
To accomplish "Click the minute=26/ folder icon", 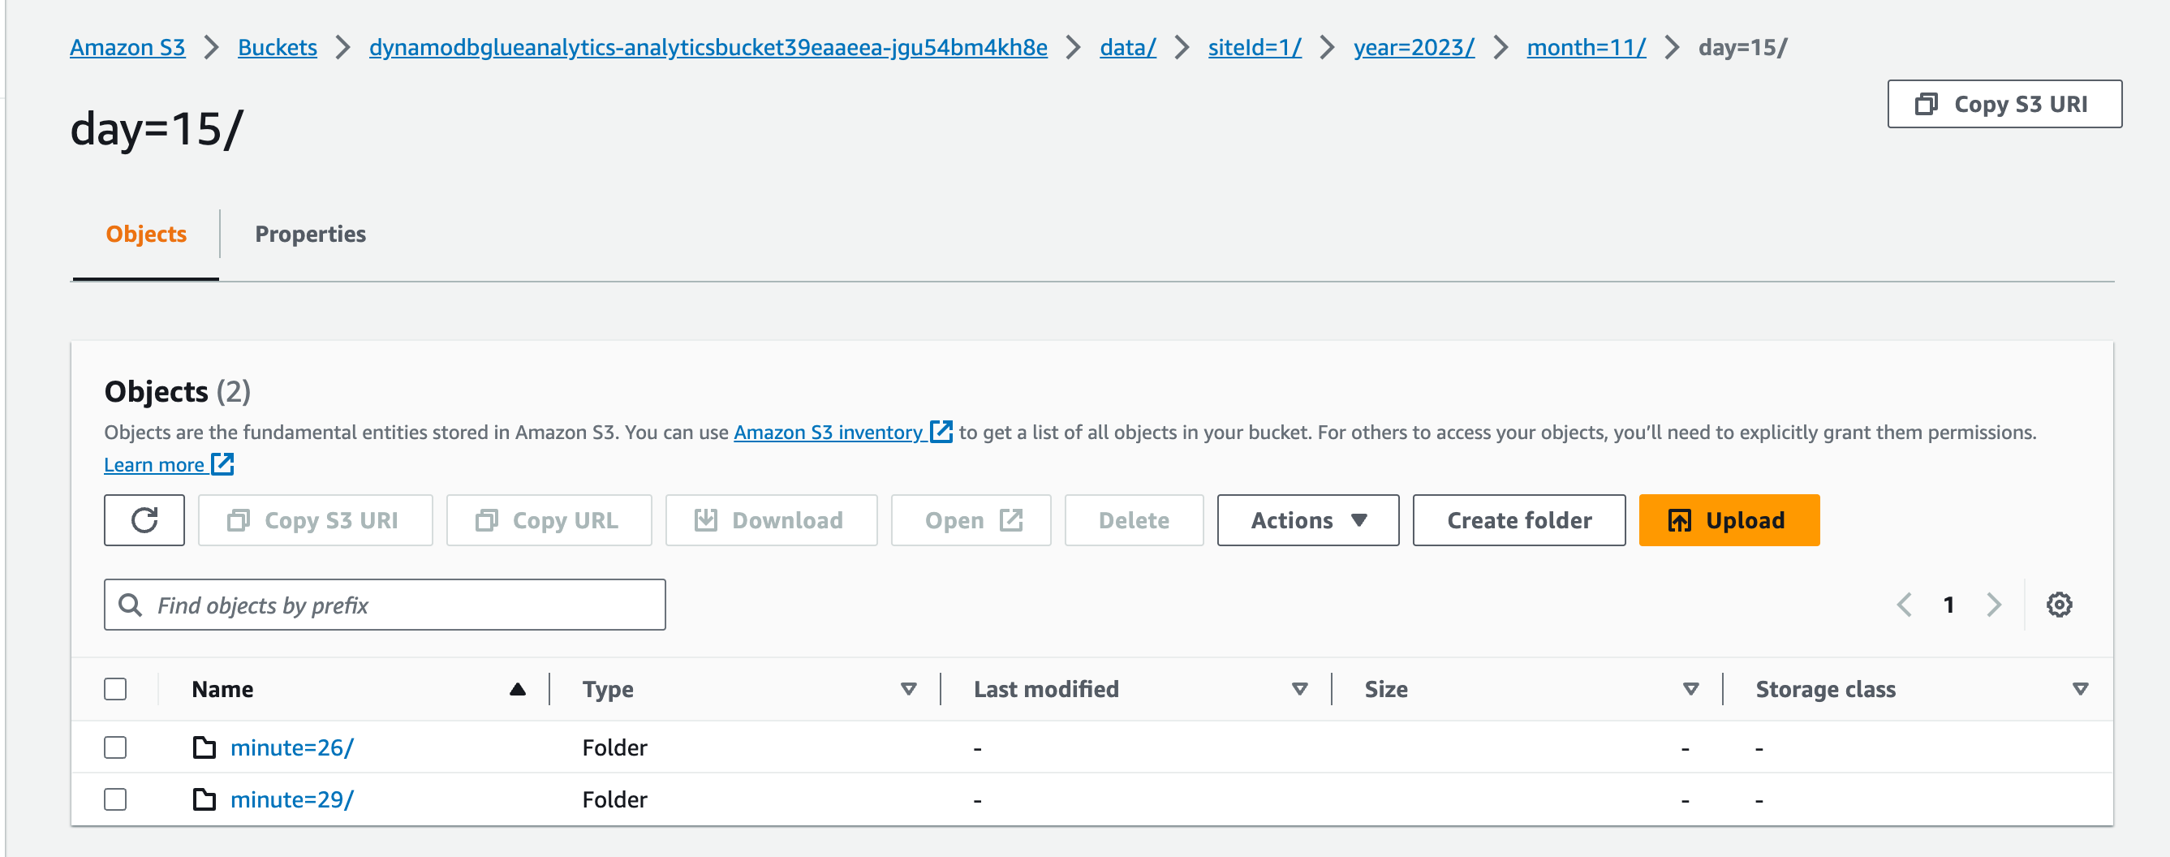I will click(x=204, y=747).
